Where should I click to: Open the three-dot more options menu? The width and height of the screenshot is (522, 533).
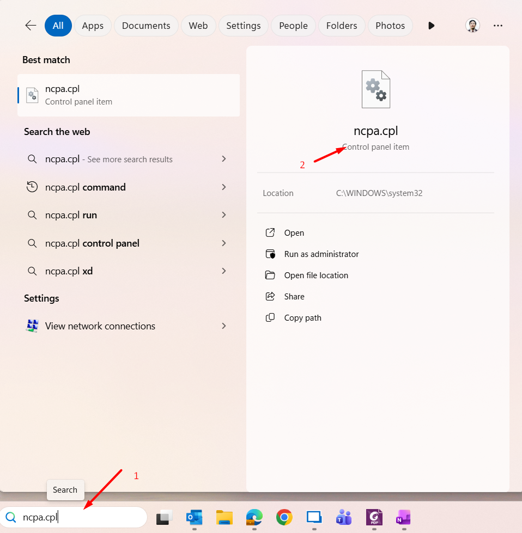(x=497, y=26)
